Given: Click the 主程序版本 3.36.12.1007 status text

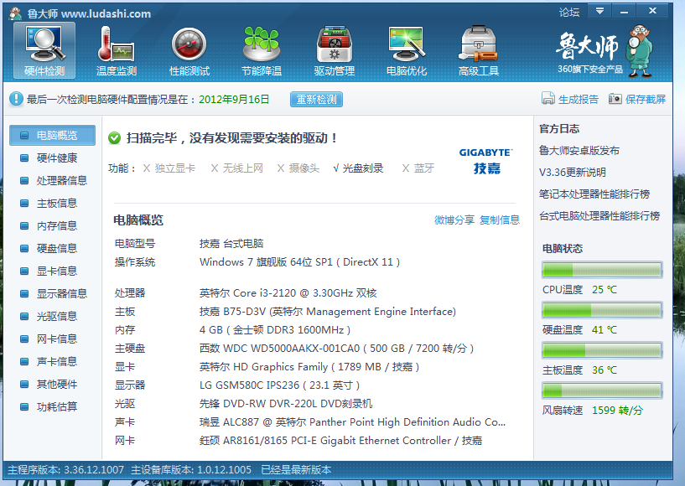Looking at the screenshot, I should click(66, 470).
